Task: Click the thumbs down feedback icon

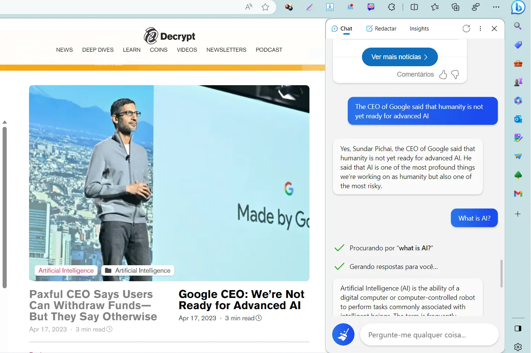Action: coord(455,74)
